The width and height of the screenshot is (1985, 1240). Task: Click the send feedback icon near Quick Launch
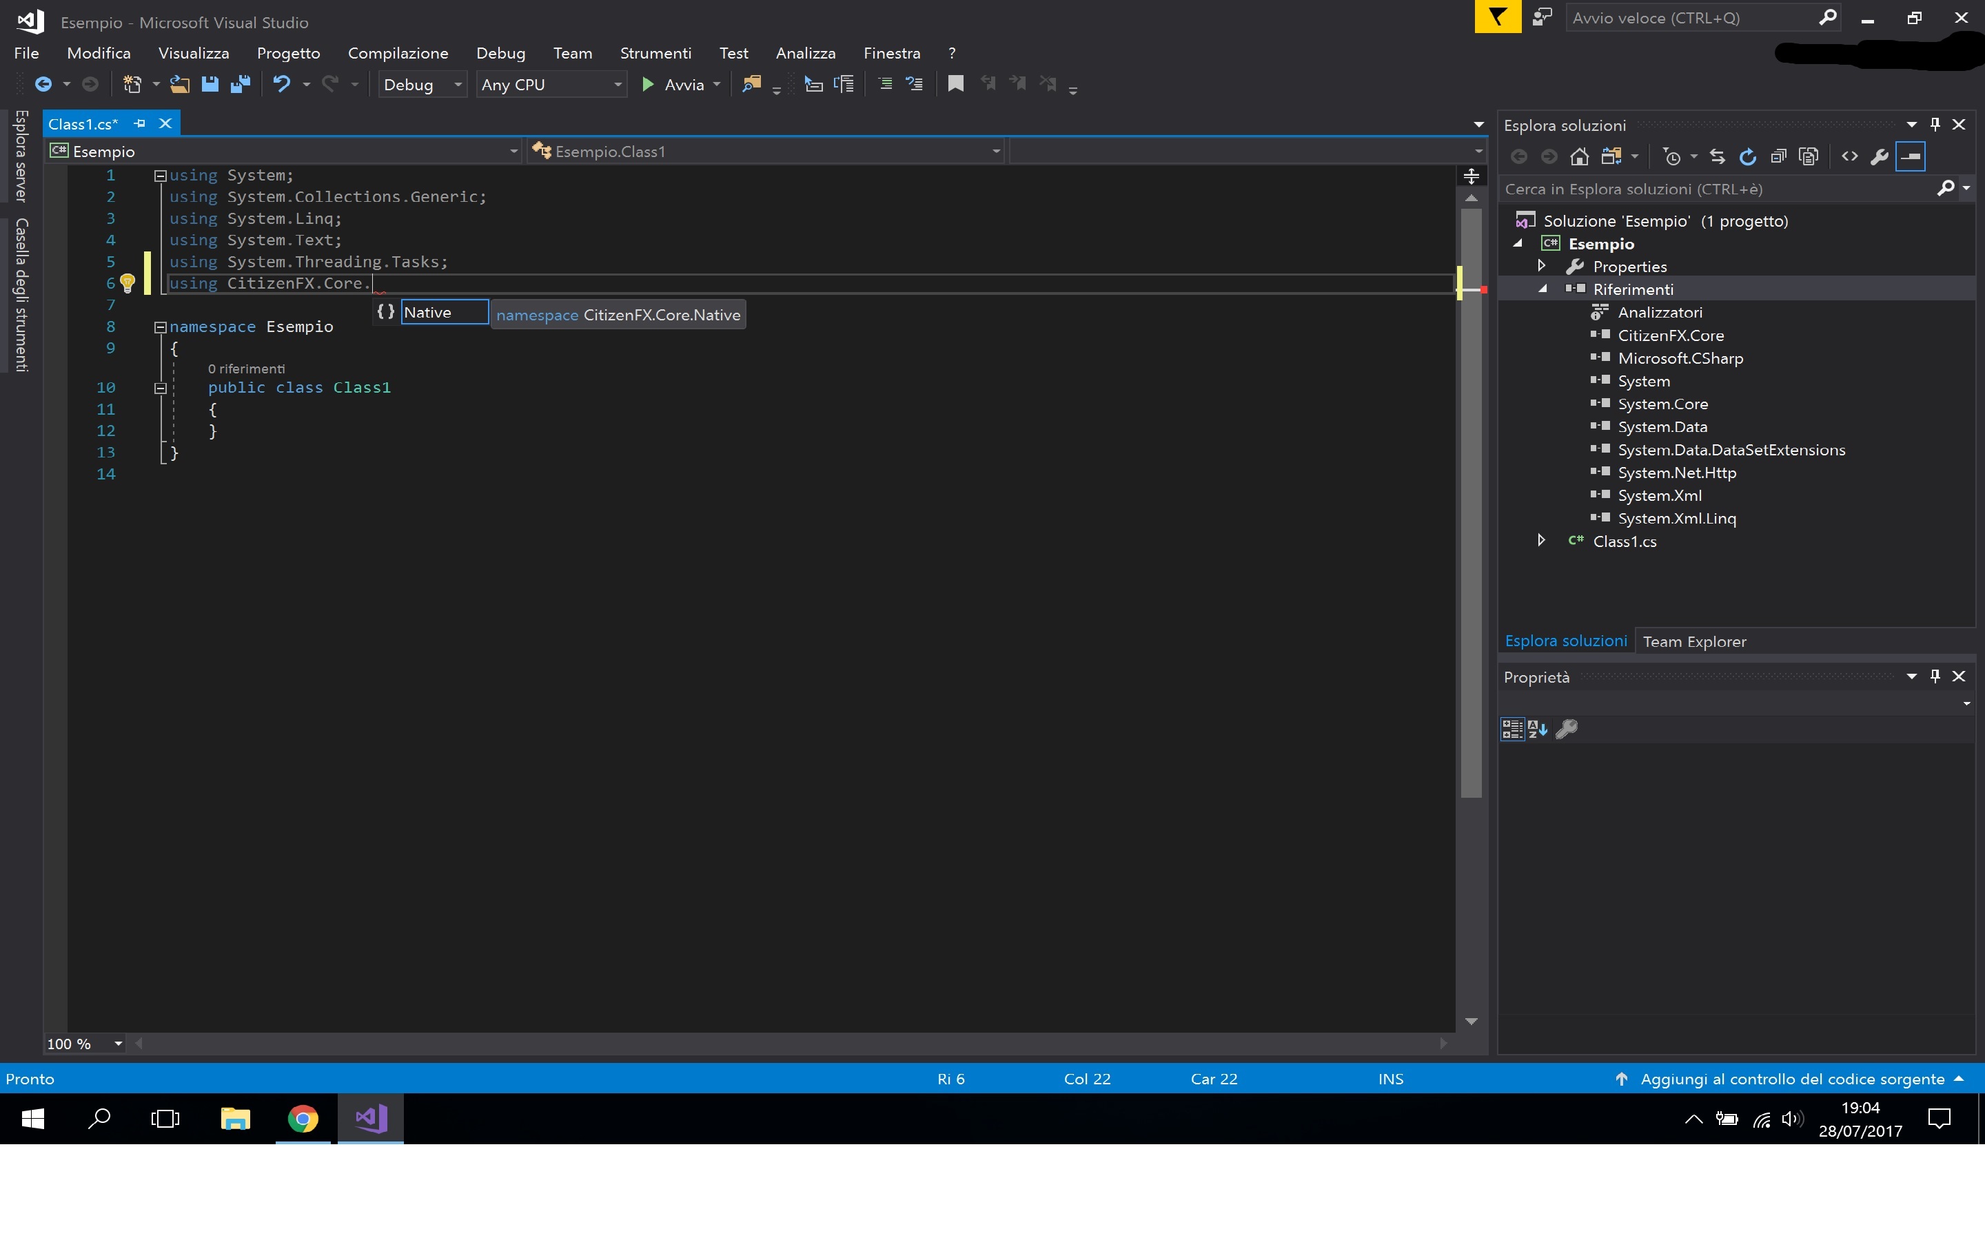(1542, 17)
